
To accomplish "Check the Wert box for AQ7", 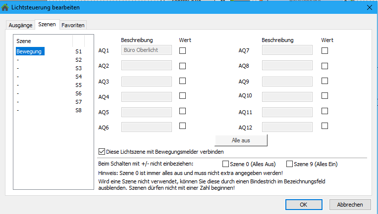I will [x=325, y=50].
